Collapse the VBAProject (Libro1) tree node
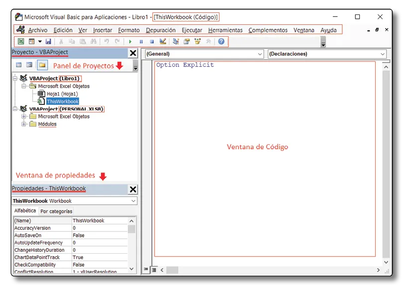Viewport: 412px width, 290px height. point(15,78)
